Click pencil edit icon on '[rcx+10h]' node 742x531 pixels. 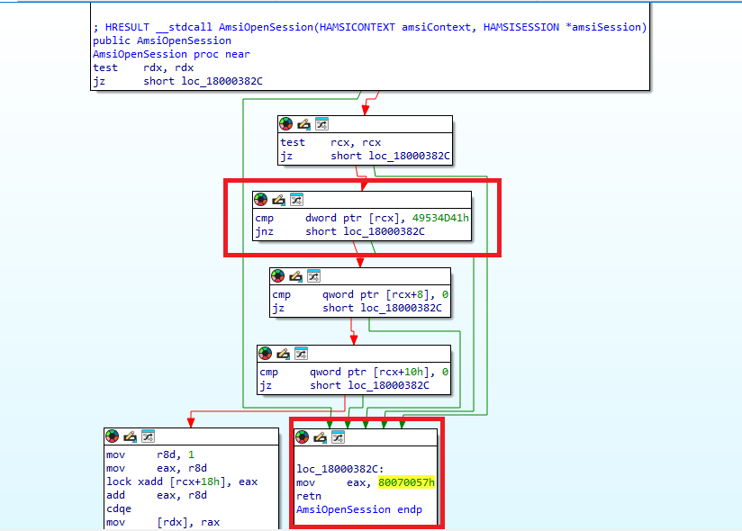pos(284,353)
